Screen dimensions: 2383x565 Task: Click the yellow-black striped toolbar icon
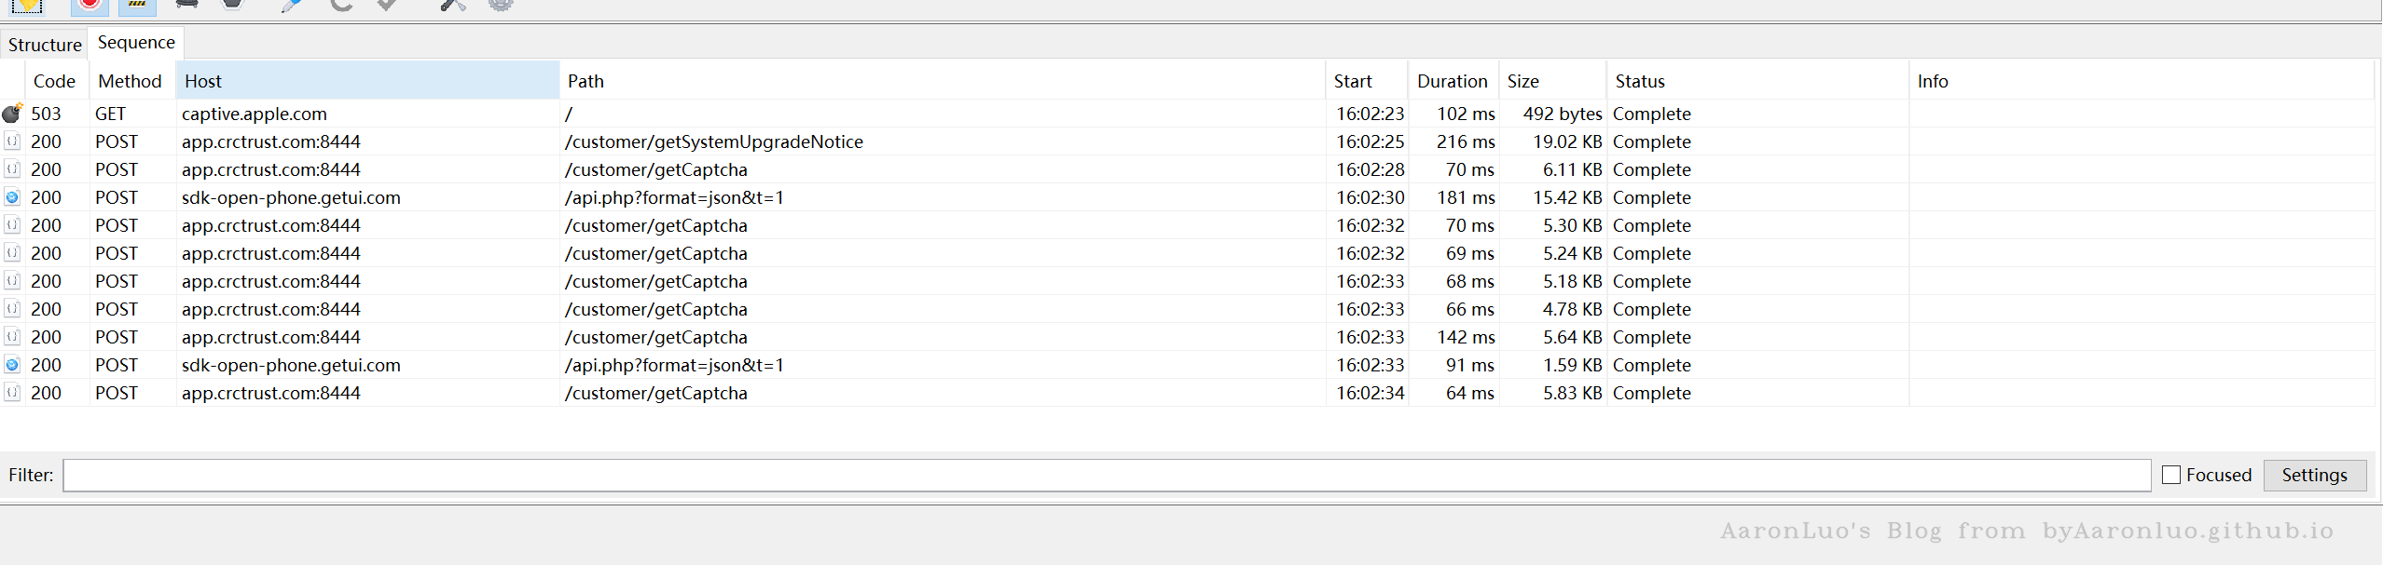(x=137, y=6)
